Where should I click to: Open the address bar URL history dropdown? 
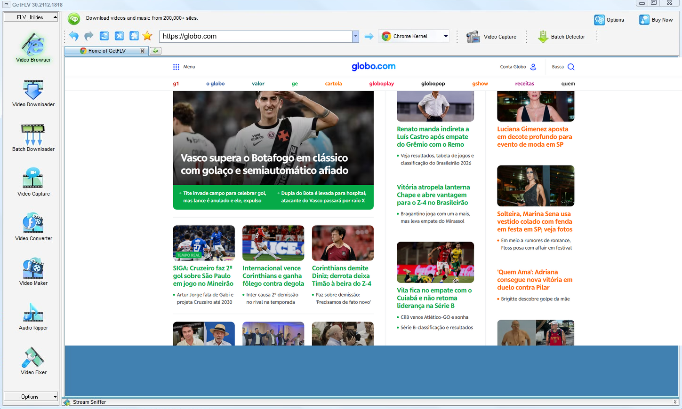(355, 36)
